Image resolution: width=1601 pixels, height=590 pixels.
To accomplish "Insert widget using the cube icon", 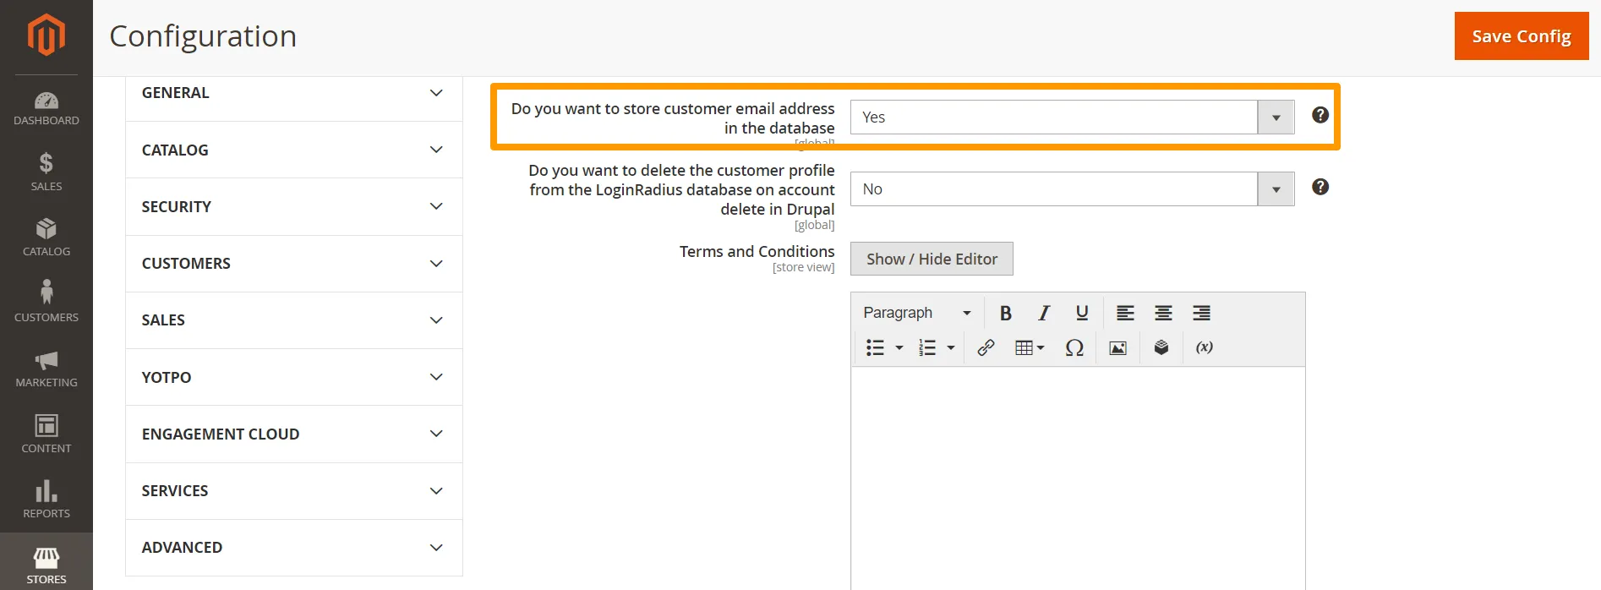I will [x=1161, y=348].
